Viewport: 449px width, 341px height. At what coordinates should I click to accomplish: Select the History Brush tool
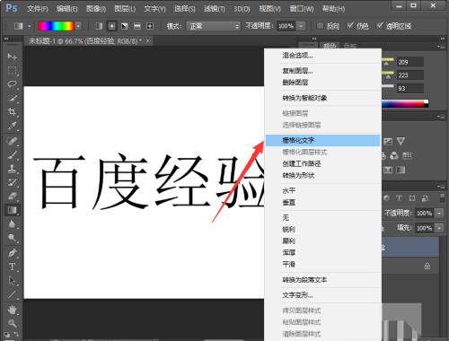coord(12,182)
